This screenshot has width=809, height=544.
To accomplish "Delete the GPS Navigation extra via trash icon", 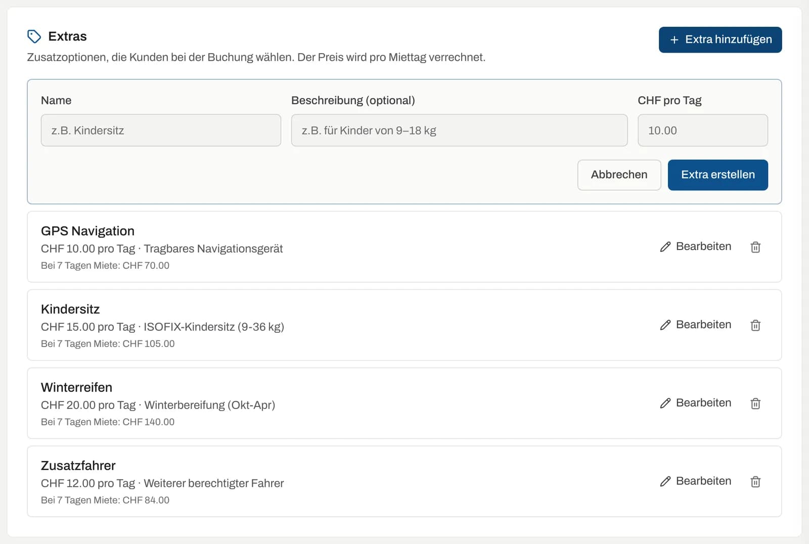I will click(x=755, y=247).
